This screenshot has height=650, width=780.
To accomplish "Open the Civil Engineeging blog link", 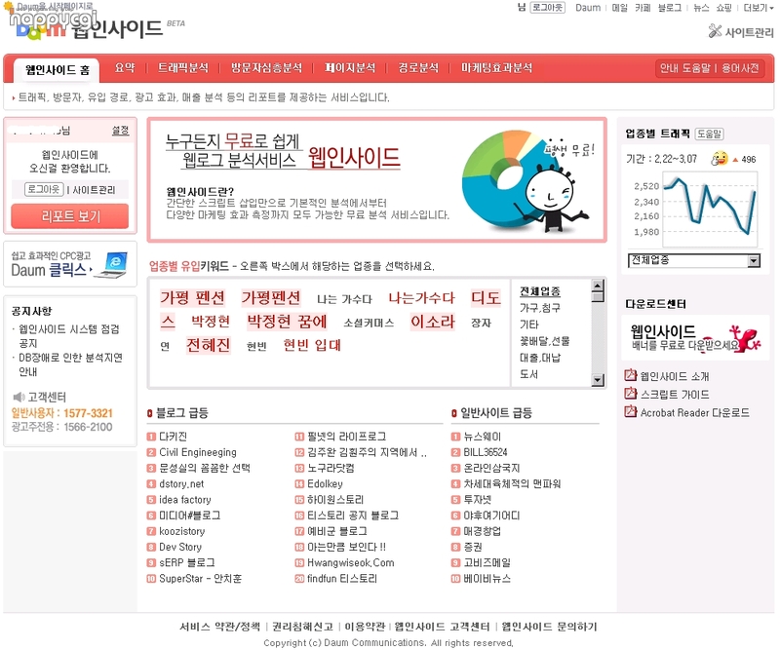I will [198, 452].
